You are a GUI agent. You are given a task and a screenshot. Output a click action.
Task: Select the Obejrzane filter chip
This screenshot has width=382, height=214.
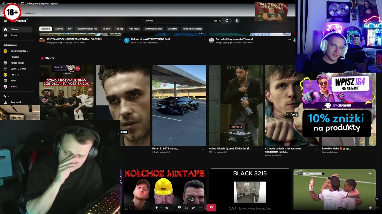coord(172,29)
